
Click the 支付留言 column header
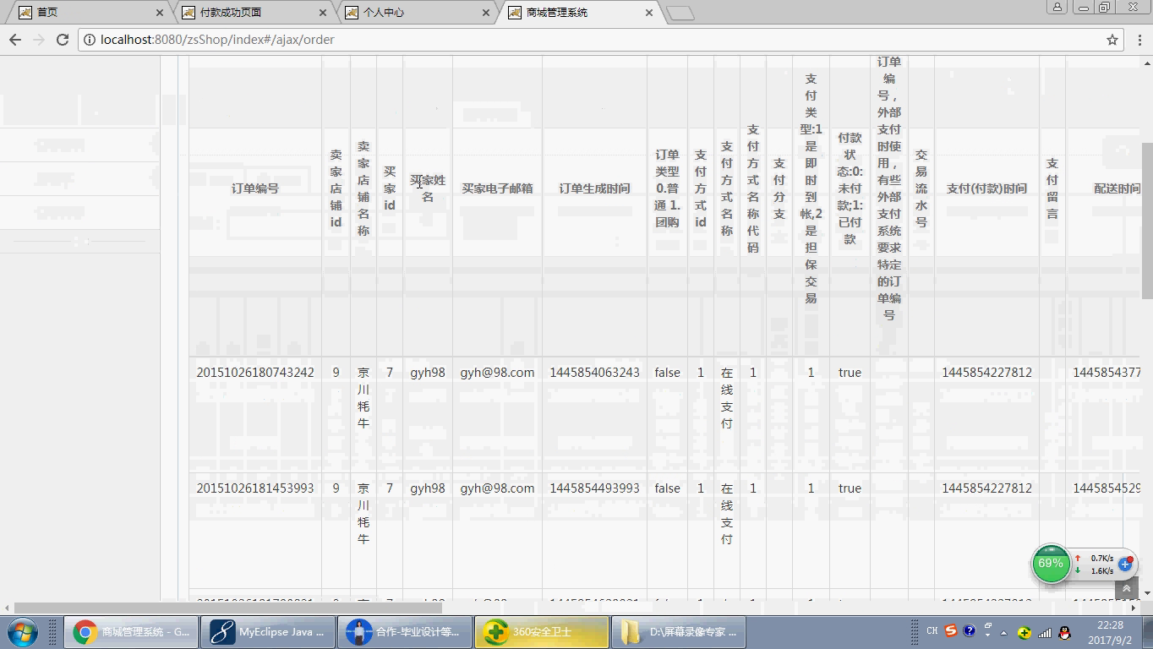[1052, 188]
